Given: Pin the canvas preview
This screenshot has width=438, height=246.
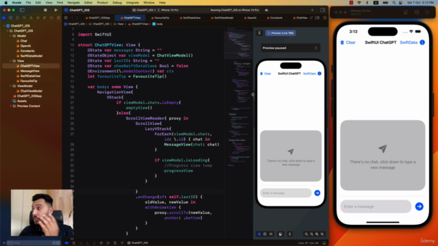Looking at the screenshot, I should 259,33.
